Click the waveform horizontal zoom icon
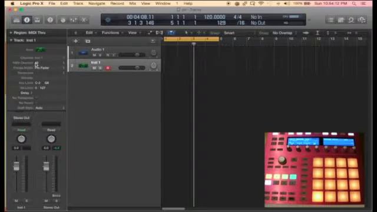The image size is (377, 212). (x=306, y=33)
